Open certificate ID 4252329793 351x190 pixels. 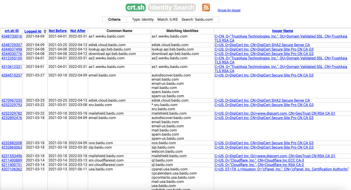click(12, 105)
